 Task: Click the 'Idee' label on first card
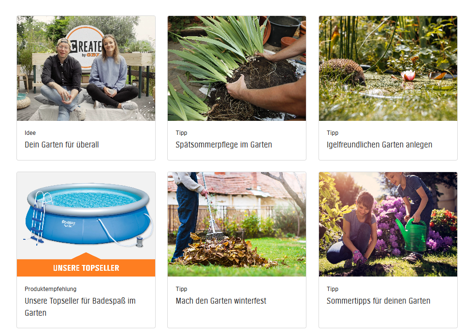click(30, 133)
